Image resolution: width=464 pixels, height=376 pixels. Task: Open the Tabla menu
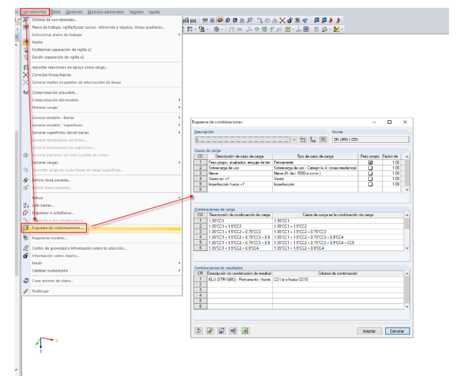pyautogui.click(x=56, y=12)
